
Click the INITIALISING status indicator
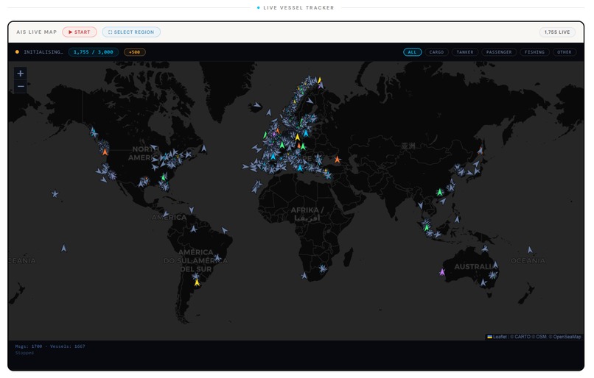[39, 52]
